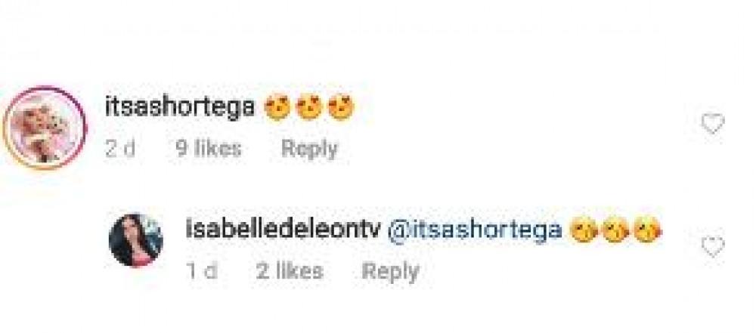Click the first kissing face emoji
Screen dimensions: 756x333
point(584,230)
